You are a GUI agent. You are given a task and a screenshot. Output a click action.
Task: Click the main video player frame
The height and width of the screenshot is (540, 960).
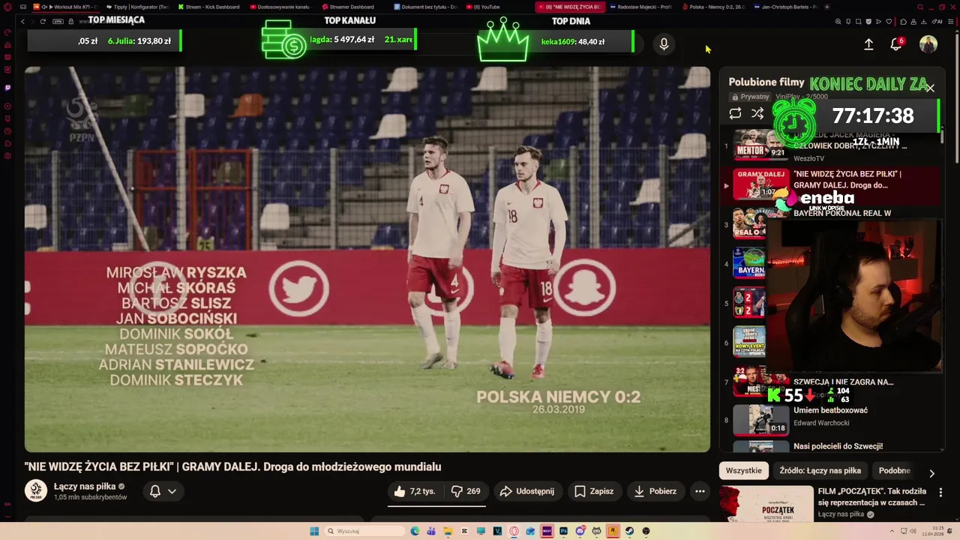click(367, 259)
